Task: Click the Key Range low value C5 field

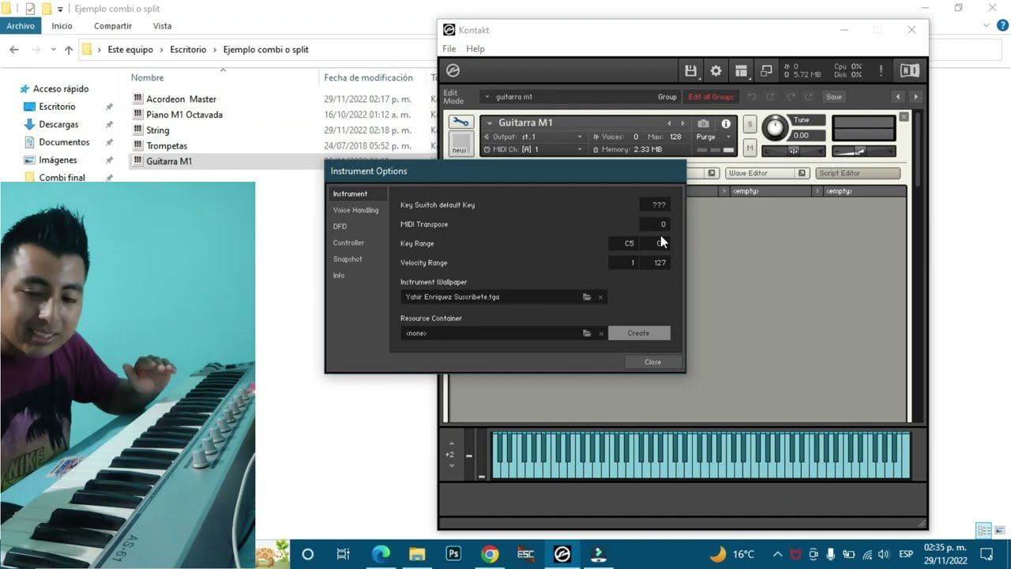Action: pos(623,243)
